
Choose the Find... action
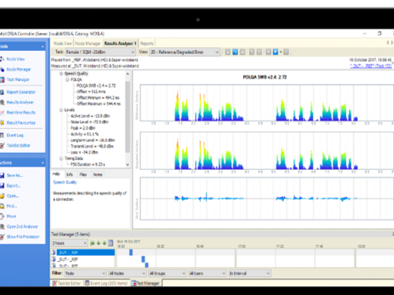[x=12, y=206]
